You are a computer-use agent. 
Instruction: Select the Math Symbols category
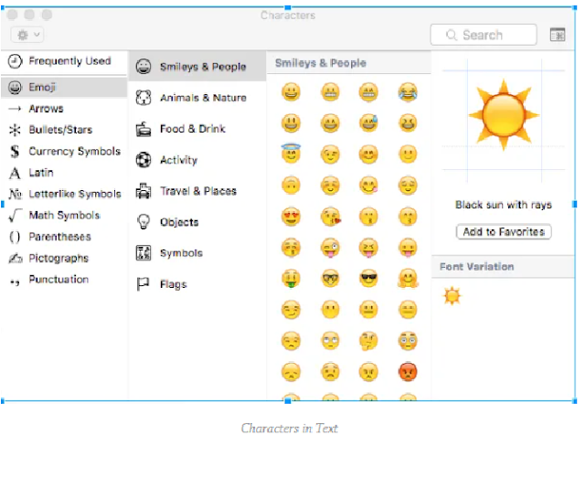64,216
